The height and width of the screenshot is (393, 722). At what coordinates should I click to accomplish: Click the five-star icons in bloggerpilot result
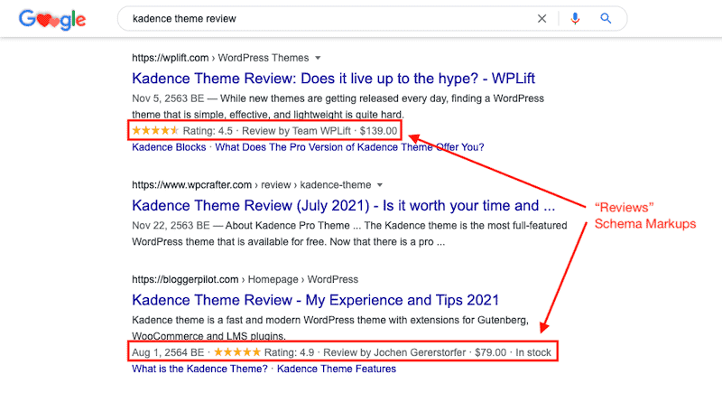coord(237,352)
